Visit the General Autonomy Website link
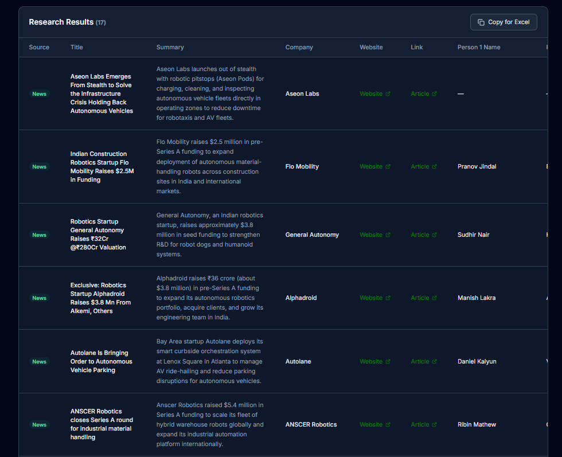The image size is (562, 457). click(374, 235)
